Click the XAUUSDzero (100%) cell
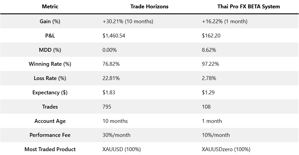The height and width of the screenshot is (155, 299). pyautogui.click(x=226, y=149)
